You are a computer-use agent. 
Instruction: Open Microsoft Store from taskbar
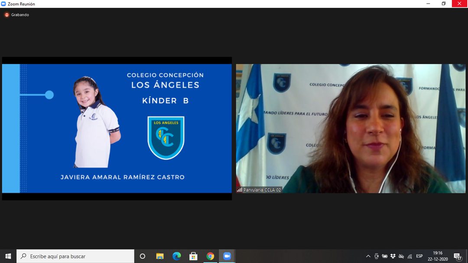[193, 256]
